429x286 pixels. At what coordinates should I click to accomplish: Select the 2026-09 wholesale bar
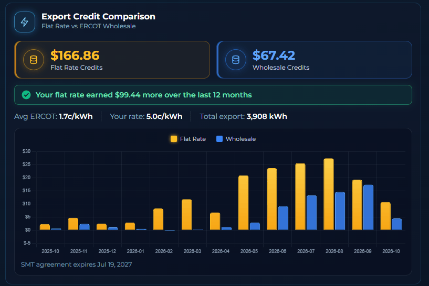tap(369, 207)
